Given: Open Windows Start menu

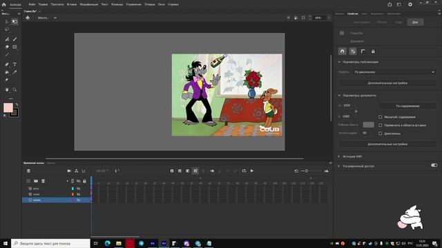Looking at the screenshot, I should coord(5,243).
